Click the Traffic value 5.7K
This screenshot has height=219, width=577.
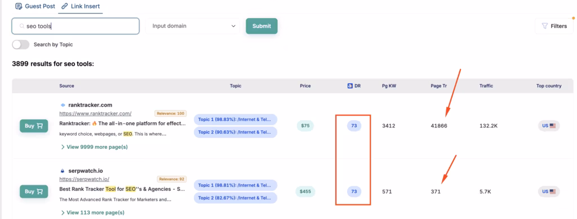(485, 191)
